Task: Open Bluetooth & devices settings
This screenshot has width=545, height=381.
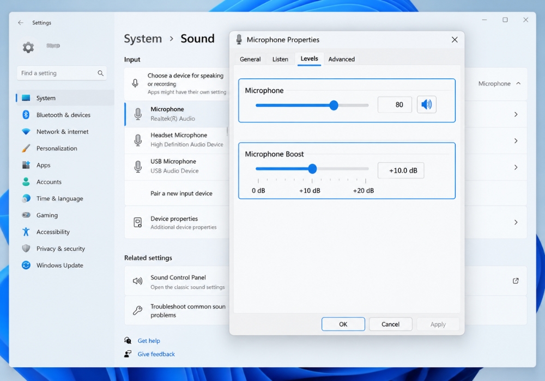Action: coord(64,115)
